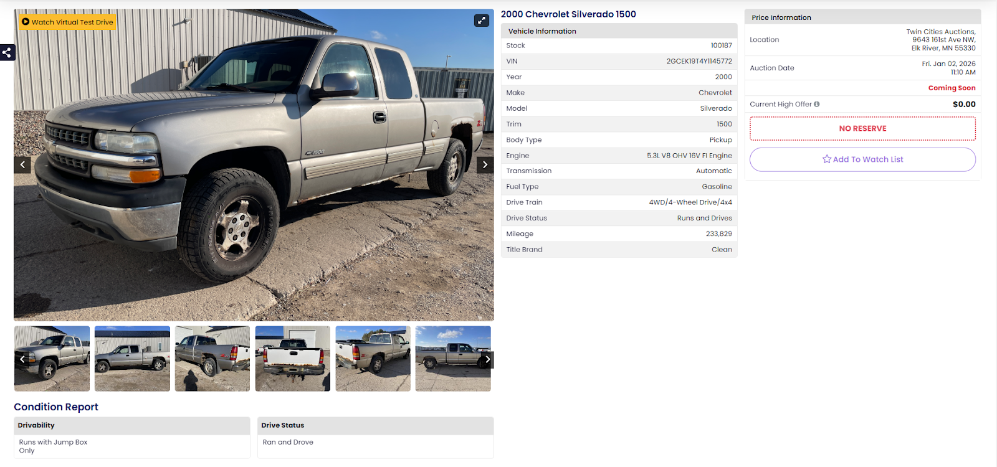The width and height of the screenshot is (997, 467).
Task: Click star icon on Add To Watch List
Action: (x=827, y=159)
